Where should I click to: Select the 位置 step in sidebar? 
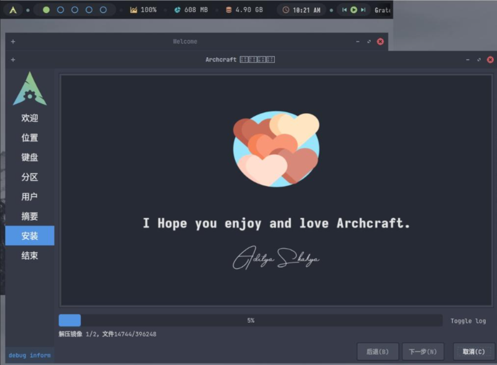click(x=30, y=137)
